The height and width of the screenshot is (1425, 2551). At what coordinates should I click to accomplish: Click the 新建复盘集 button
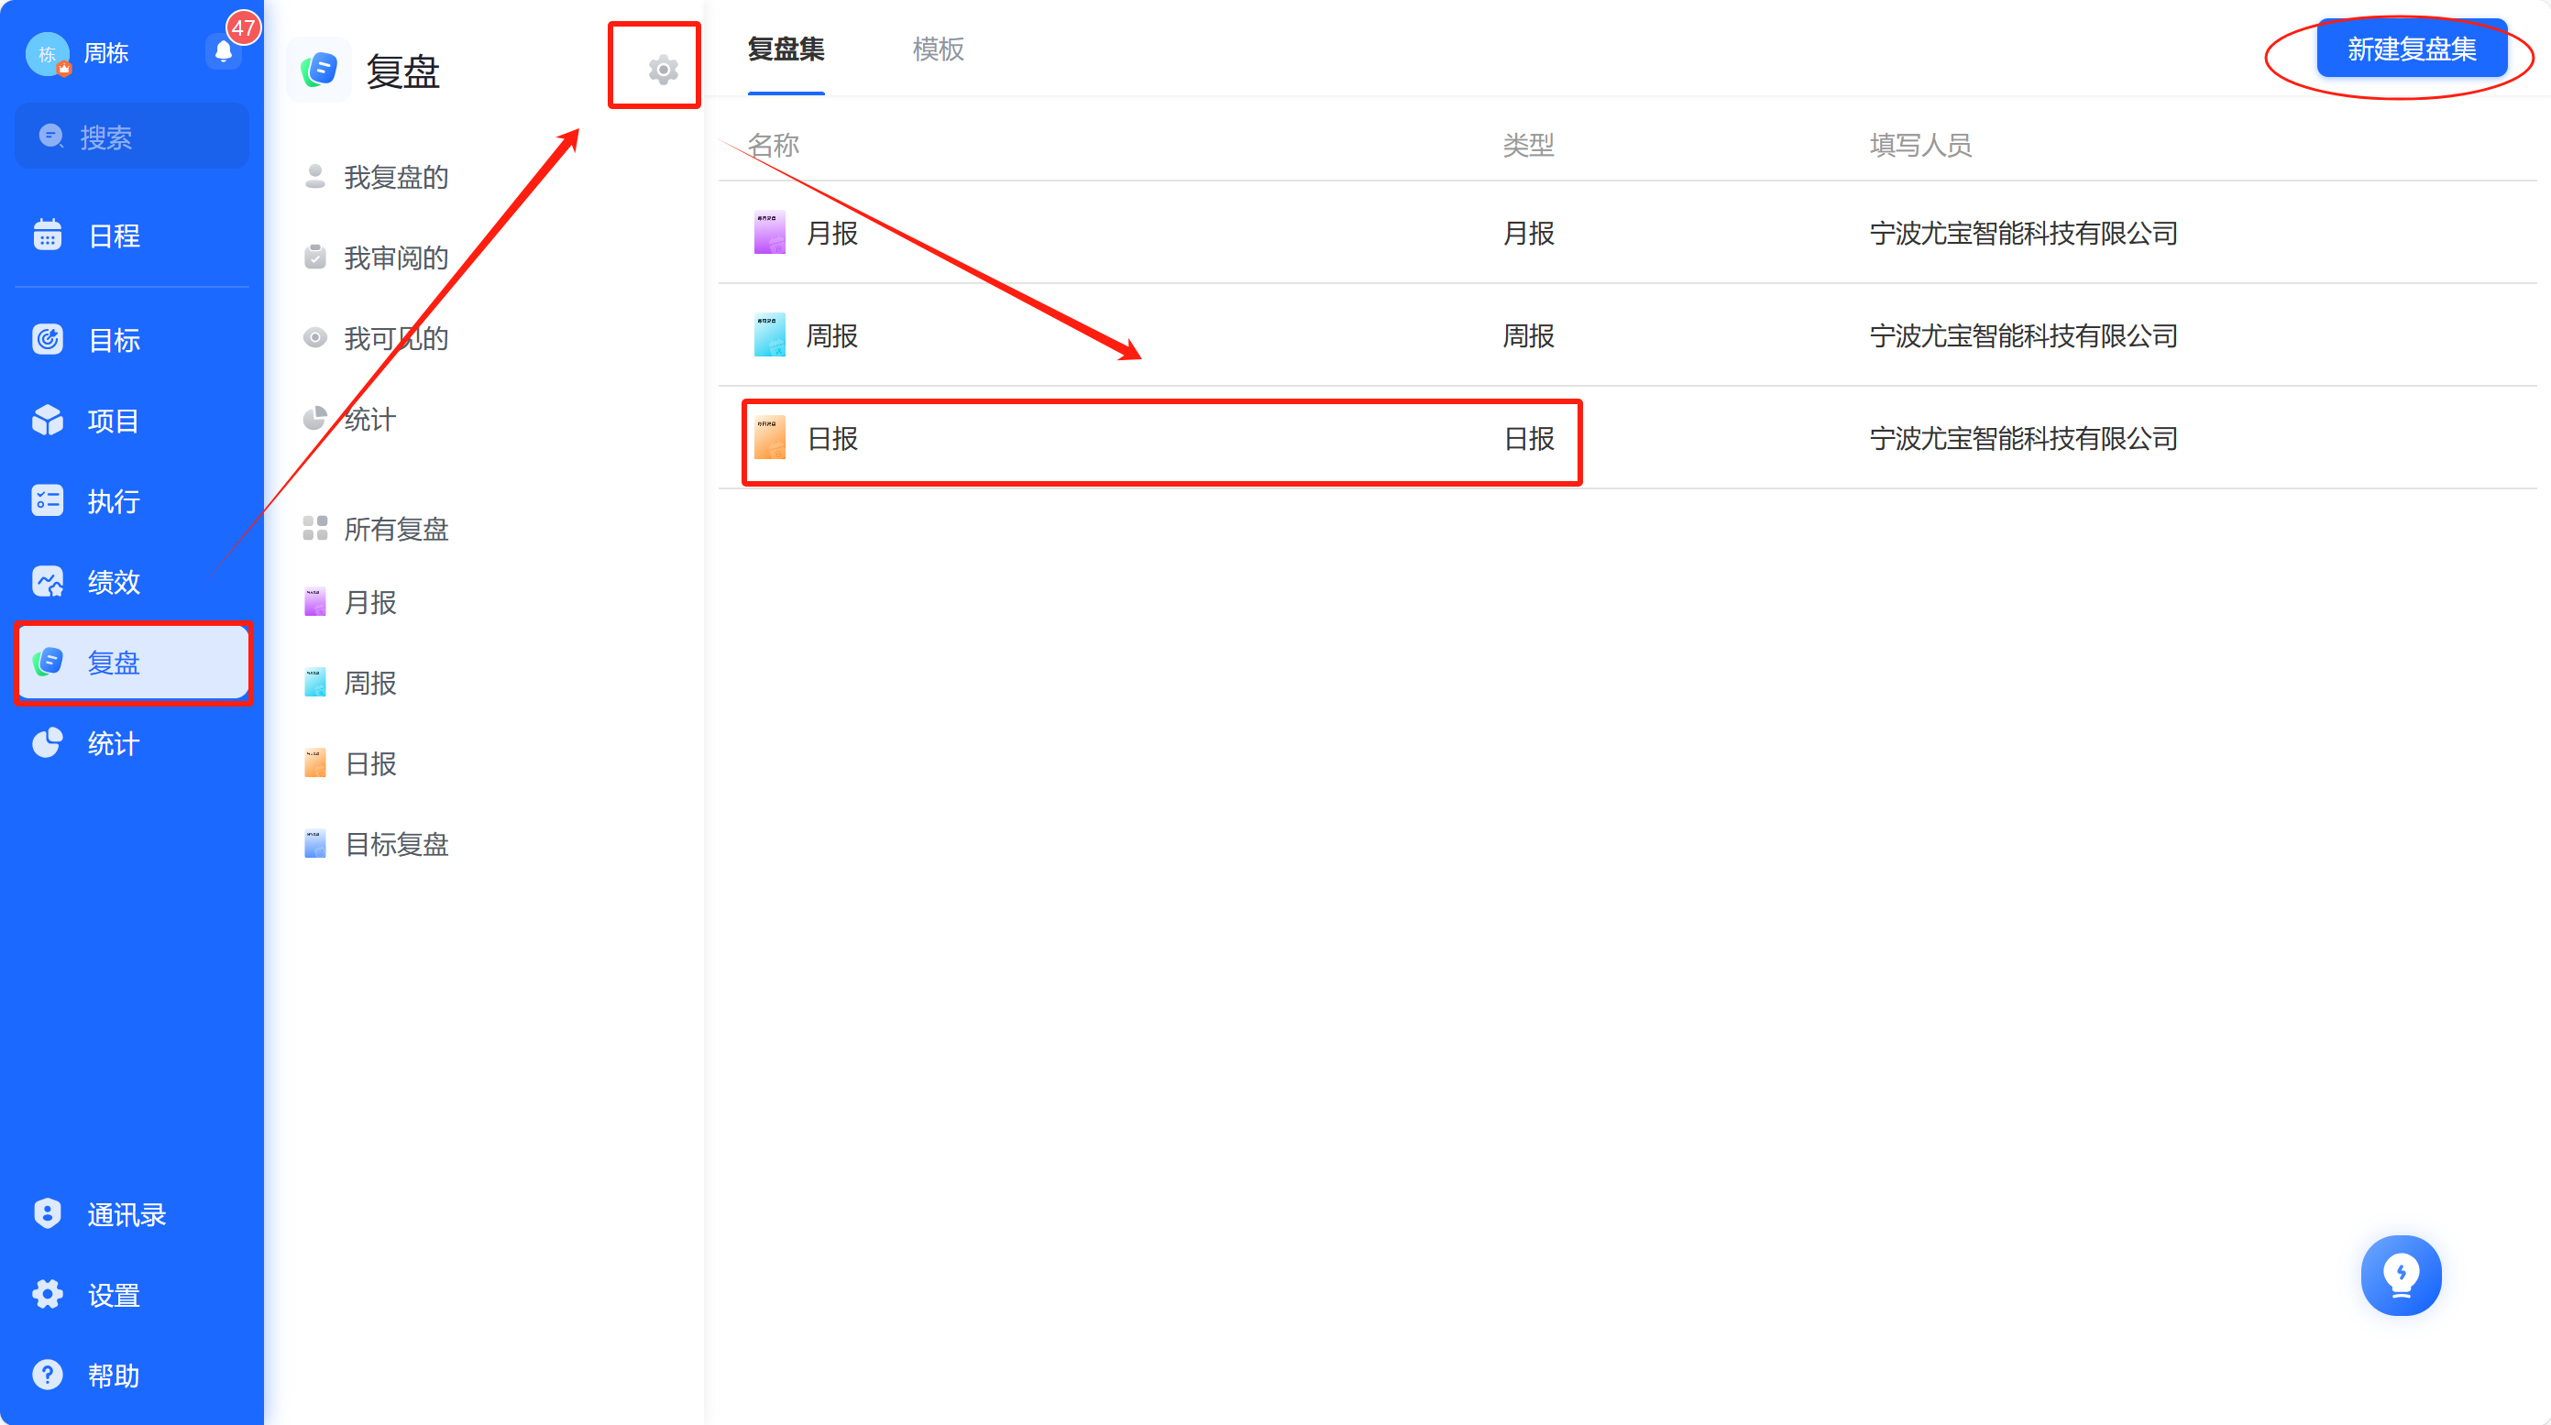2412,49
